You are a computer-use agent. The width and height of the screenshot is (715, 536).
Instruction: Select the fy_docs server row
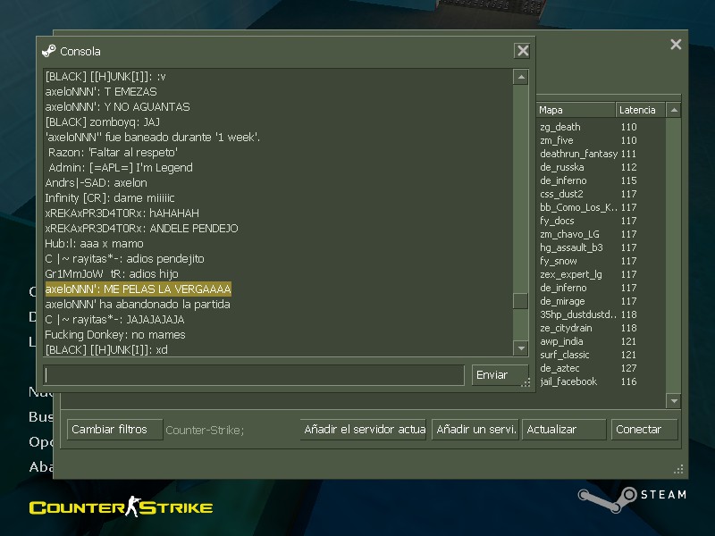[601, 221]
